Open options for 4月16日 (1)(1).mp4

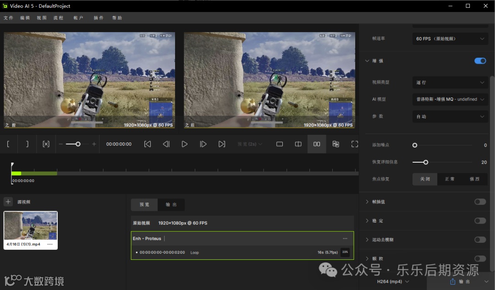[50, 244]
